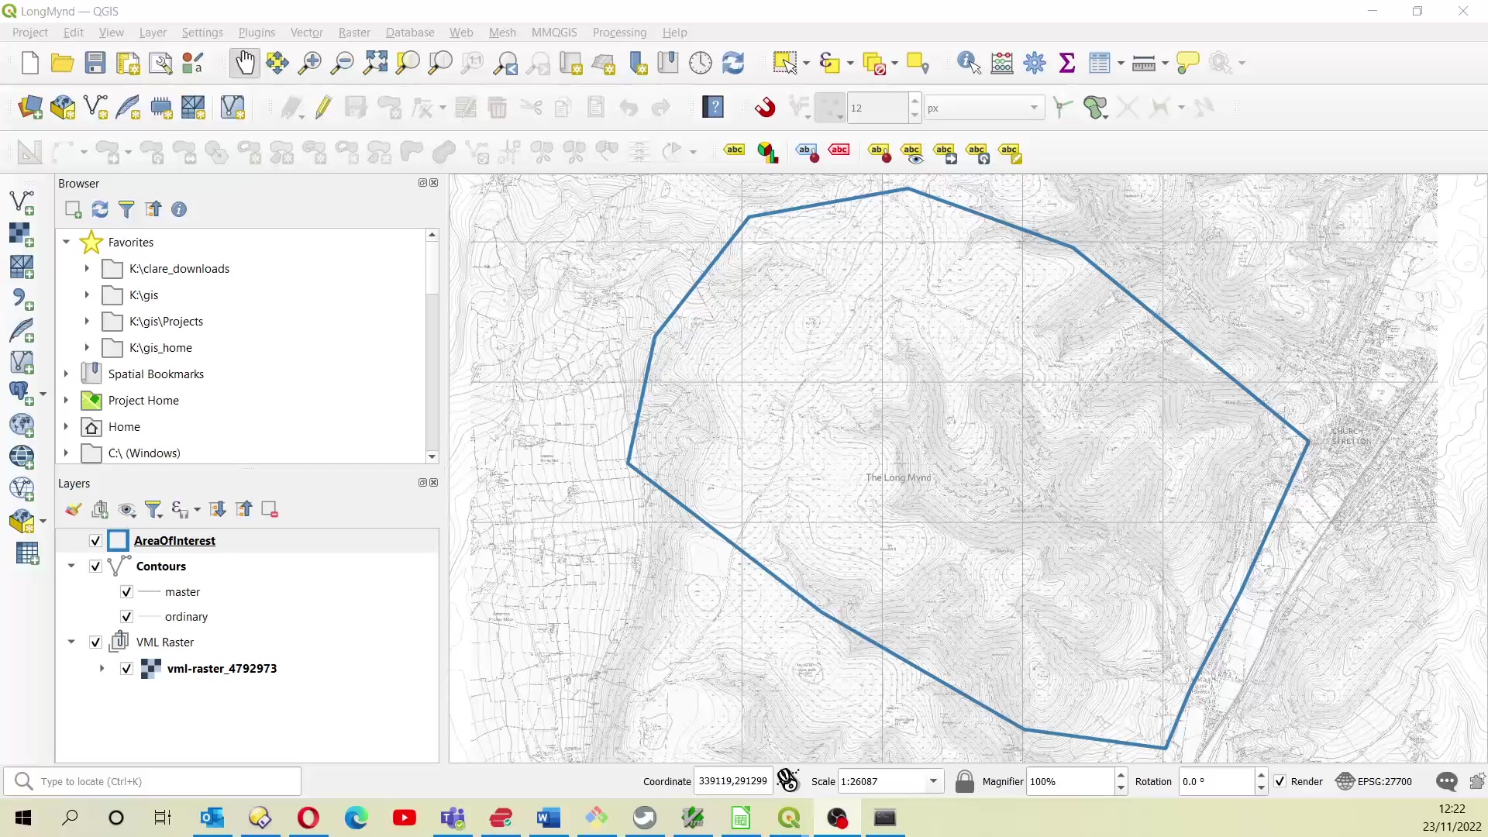Expand the Spatial Bookmarks entry
The height and width of the screenshot is (837, 1488).
click(65, 373)
